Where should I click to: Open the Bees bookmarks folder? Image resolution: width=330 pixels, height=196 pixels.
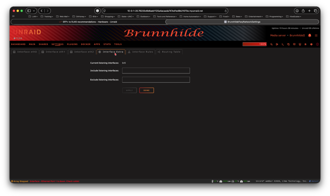coord(237,16)
